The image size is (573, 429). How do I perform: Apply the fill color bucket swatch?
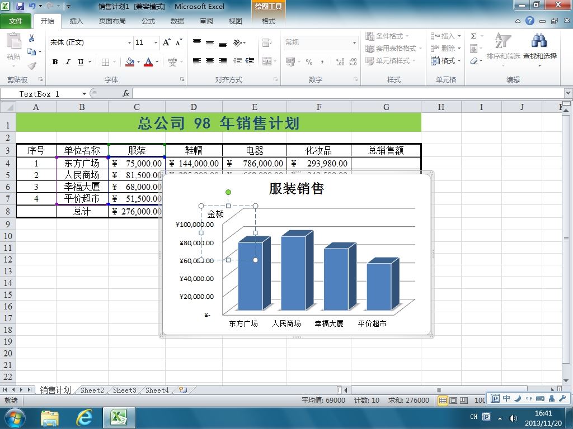click(130, 62)
